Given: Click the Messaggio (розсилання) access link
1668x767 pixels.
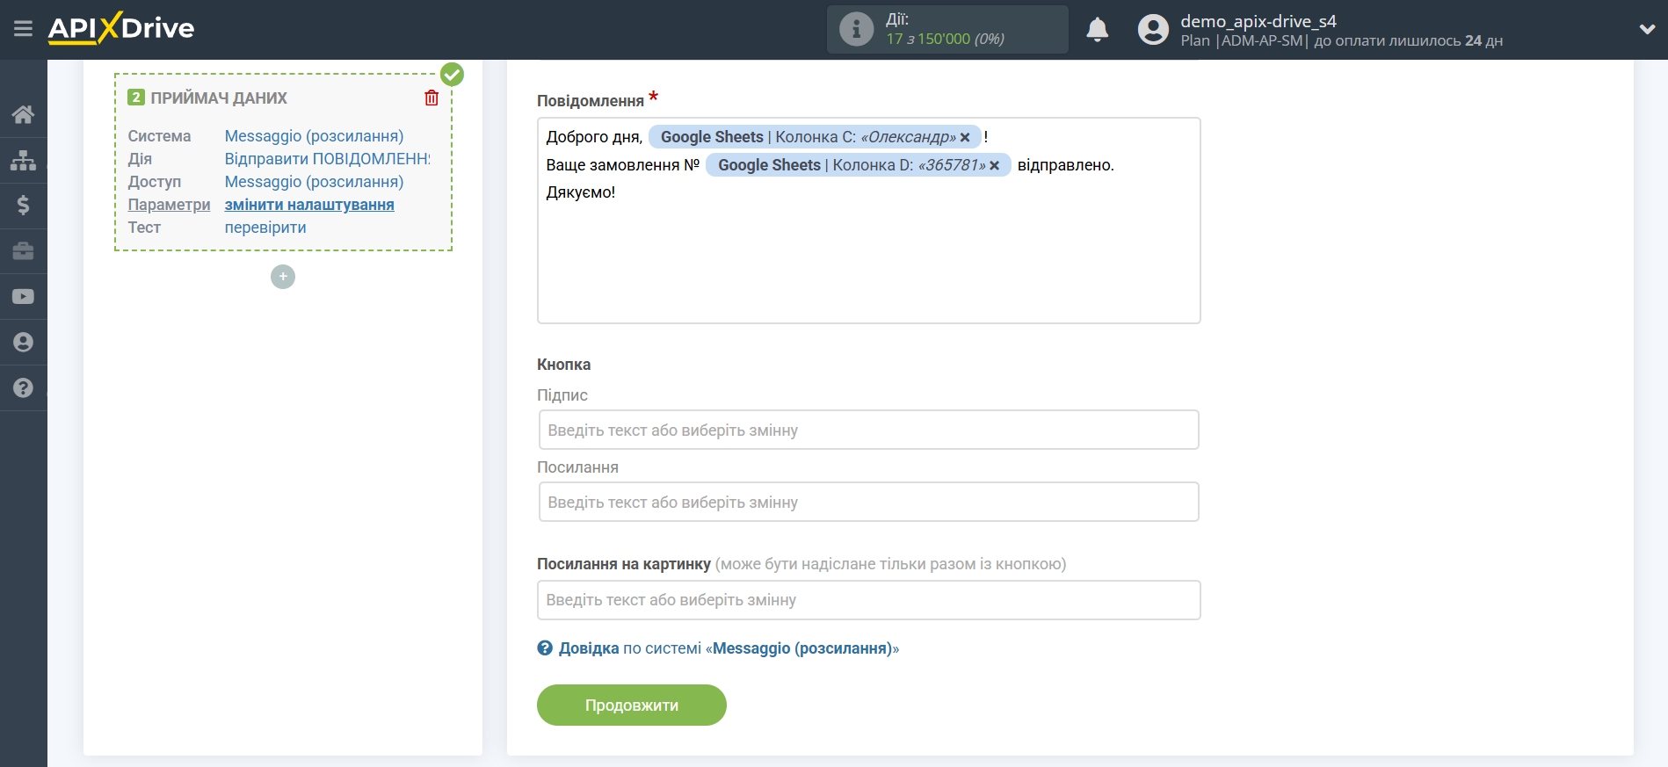Looking at the screenshot, I should point(315,182).
